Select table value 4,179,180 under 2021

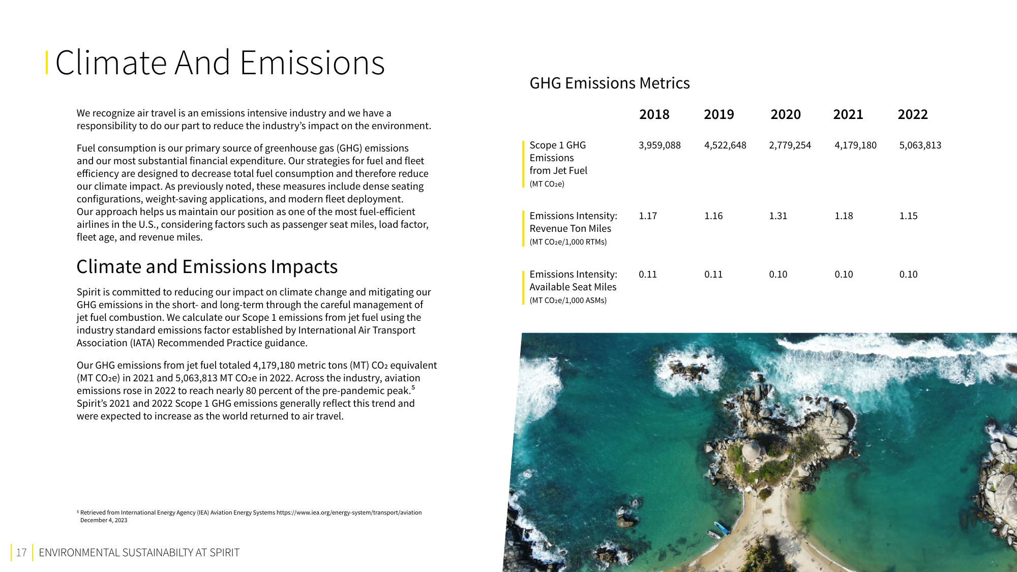855,145
